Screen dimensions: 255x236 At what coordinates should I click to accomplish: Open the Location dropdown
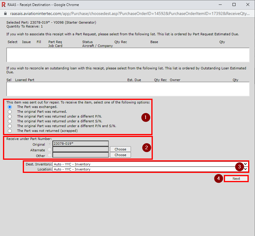(x=245, y=169)
